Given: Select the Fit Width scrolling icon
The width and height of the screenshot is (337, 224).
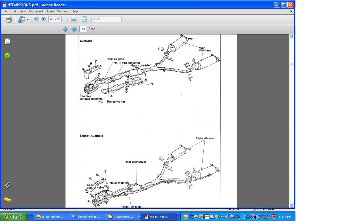Looking at the screenshot, I should (74, 19).
